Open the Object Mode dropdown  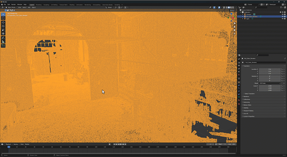coord(11,8)
